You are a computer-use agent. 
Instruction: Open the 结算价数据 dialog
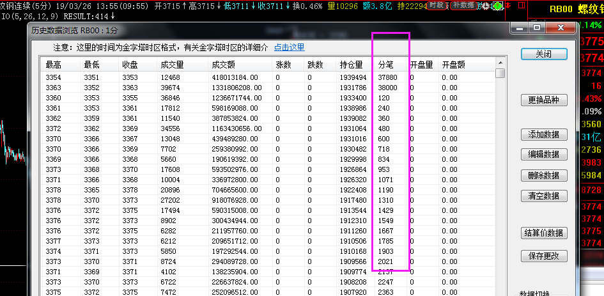pyautogui.click(x=544, y=233)
